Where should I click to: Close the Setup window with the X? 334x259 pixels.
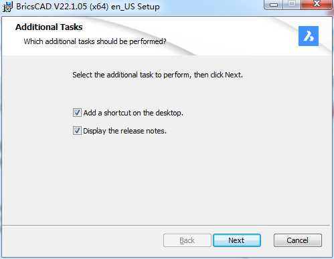(317, 5)
